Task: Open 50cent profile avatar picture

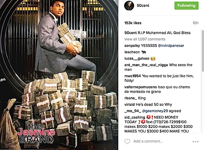Action: (129, 6)
